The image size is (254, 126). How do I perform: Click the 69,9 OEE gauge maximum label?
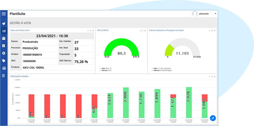click(x=136, y=57)
